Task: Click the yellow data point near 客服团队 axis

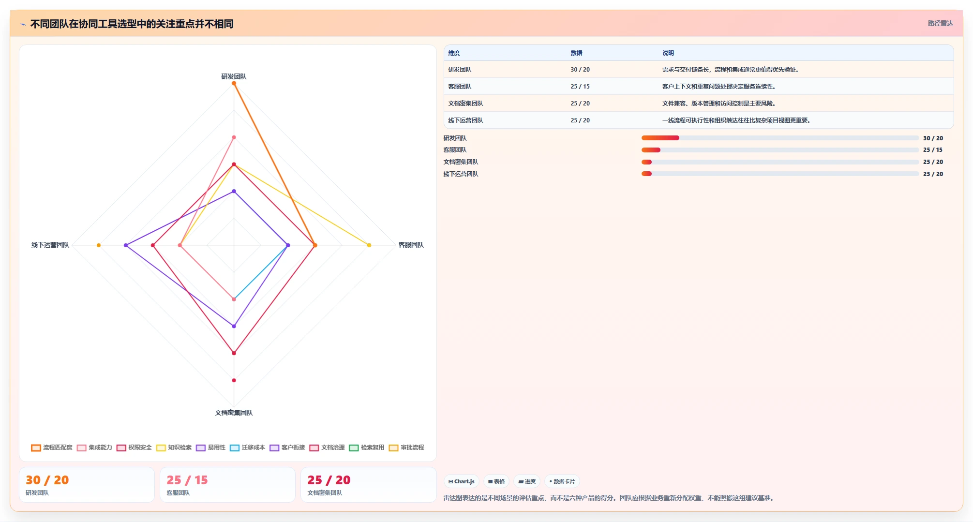Action: 369,245
